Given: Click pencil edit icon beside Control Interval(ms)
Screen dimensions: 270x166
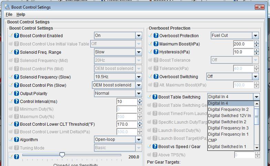Looking at the screenshot, I should pos(11,101).
